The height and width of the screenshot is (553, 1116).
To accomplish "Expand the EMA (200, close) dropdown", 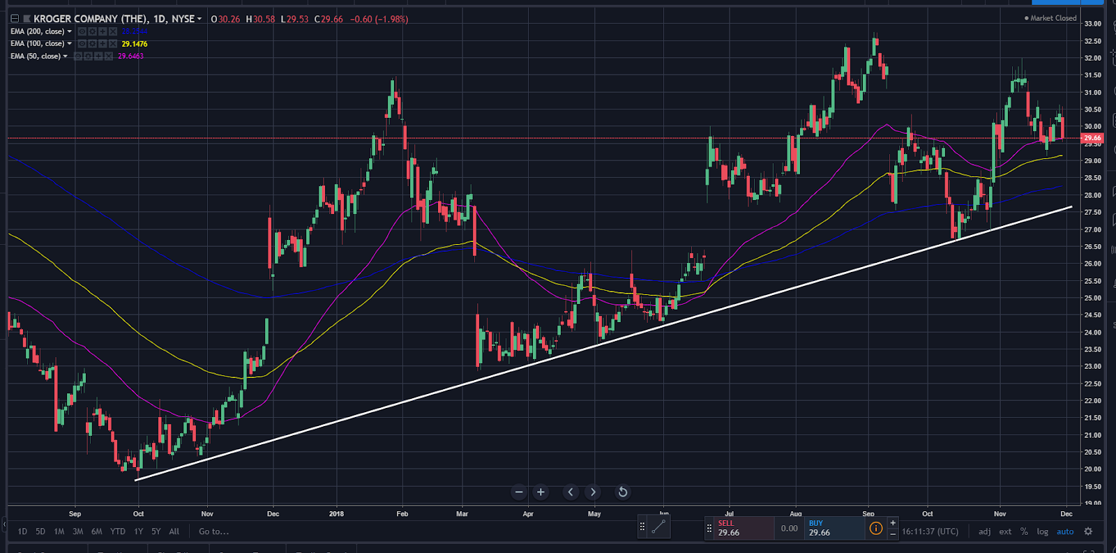I will [69, 31].
